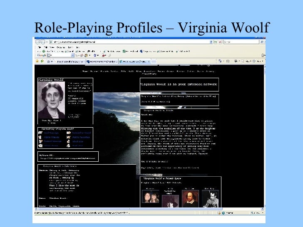This screenshot has height=227, width=303.
Task: Click the browser back arrow button
Action: [x=38, y=42]
